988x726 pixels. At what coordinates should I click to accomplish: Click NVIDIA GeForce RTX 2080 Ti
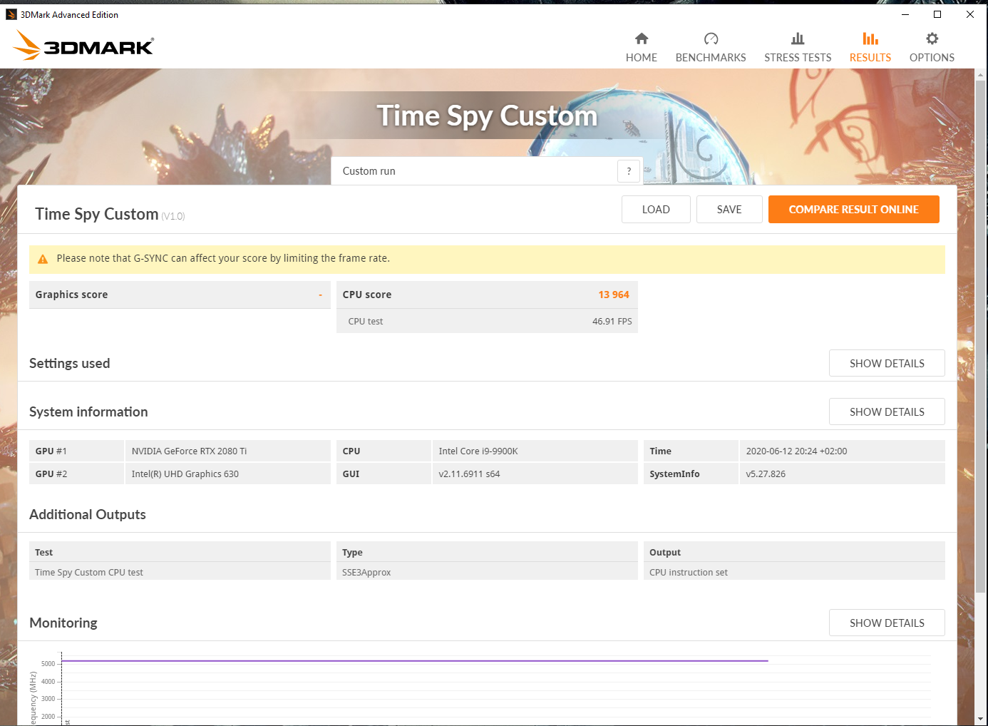point(189,451)
